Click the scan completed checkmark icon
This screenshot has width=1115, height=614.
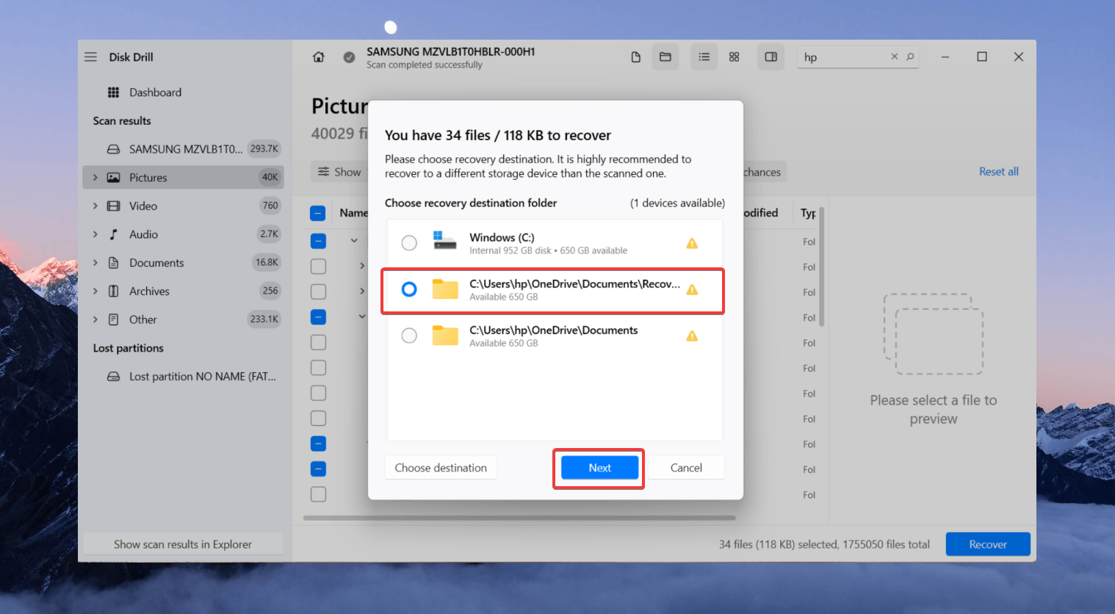pos(350,57)
